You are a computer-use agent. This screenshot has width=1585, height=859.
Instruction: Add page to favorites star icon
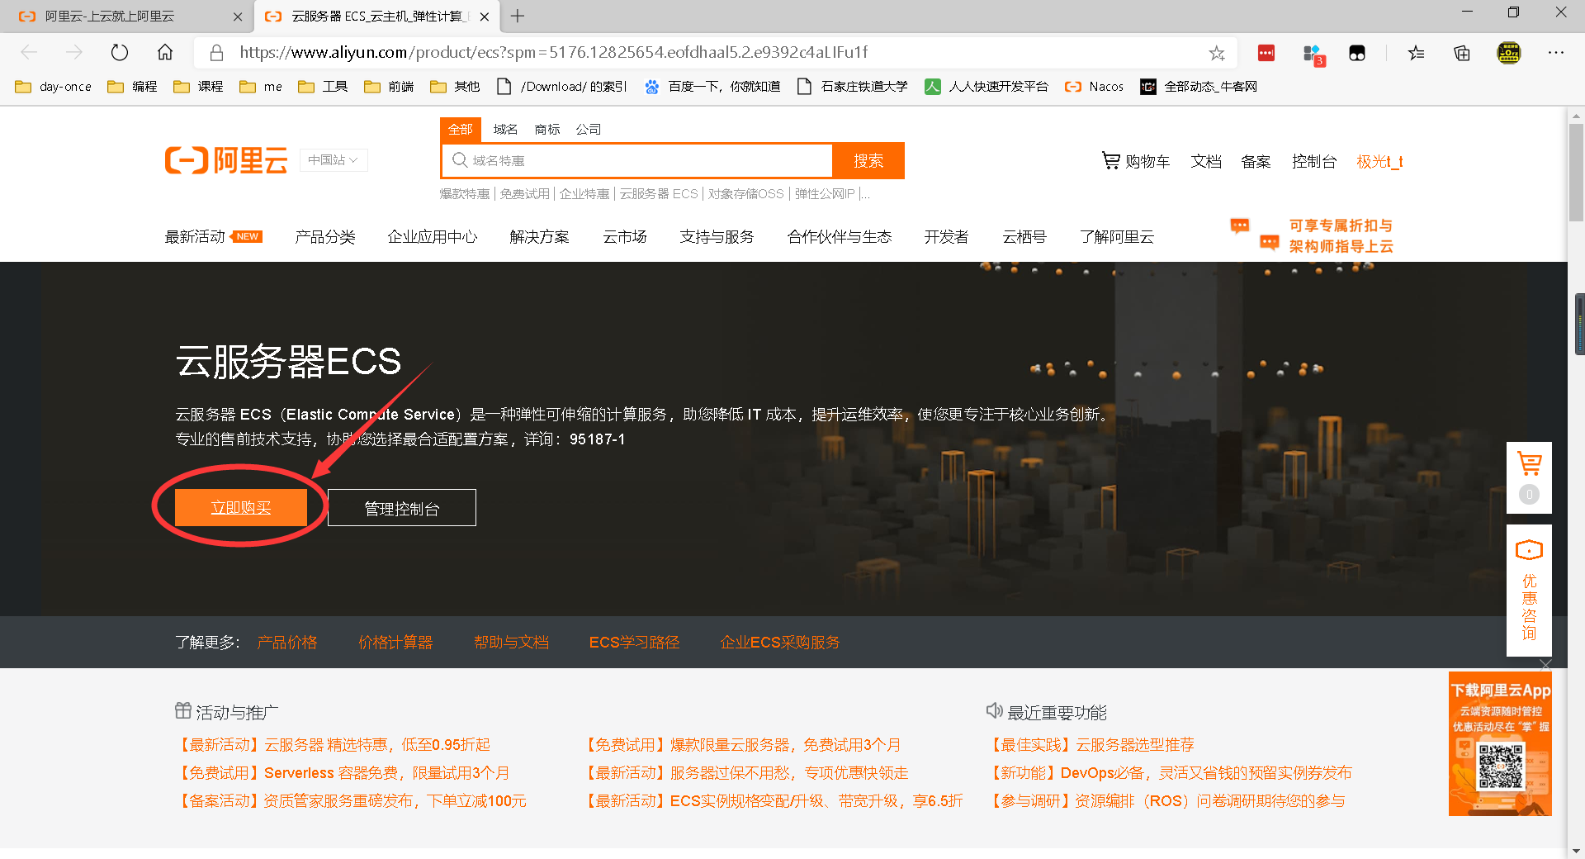1217,53
